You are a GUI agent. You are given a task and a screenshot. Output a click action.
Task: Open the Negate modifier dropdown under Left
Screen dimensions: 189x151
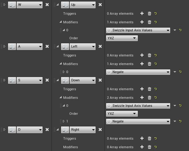(138, 72)
